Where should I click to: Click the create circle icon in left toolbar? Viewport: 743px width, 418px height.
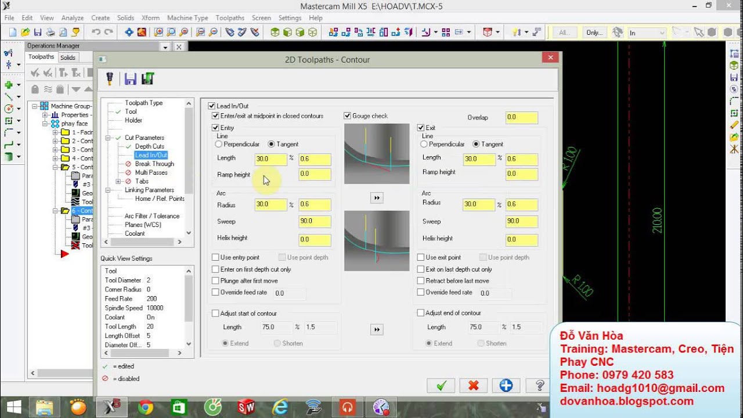[9, 109]
